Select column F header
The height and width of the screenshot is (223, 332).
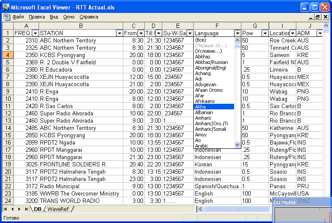[x=217, y=26]
